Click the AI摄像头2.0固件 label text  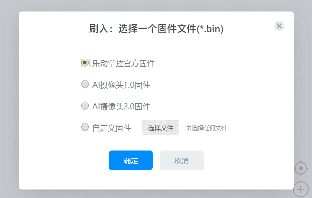pyautogui.click(x=121, y=106)
